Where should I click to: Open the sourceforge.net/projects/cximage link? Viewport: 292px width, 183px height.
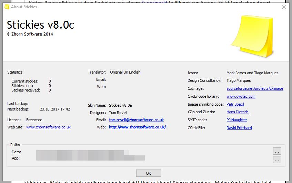coord(255,88)
